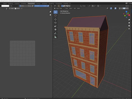Toggle camera view icon in 3D viewport
This screenshot has height=99, width=132.
pos(129,26)
